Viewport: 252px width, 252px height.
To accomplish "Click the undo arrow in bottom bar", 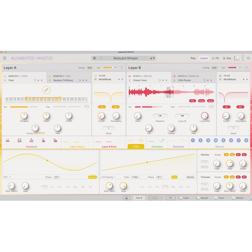I will coord(150,198).
